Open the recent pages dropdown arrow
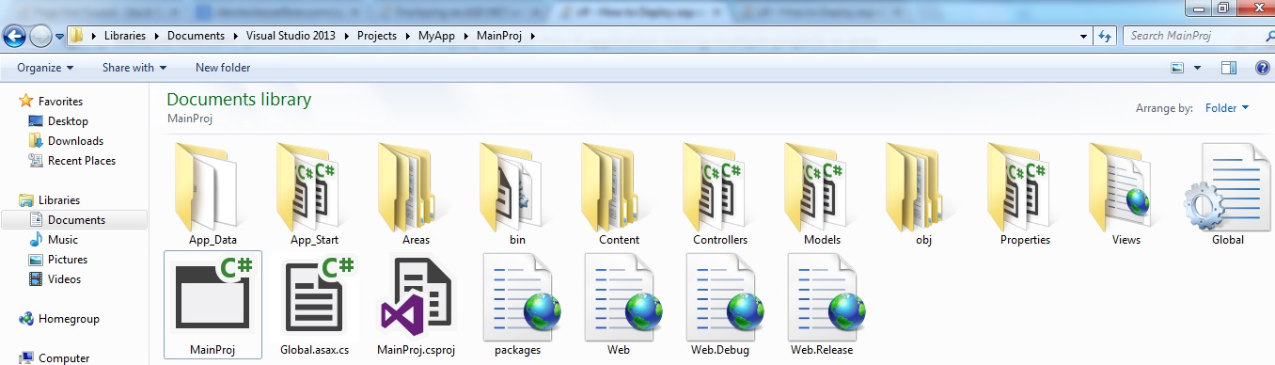 point(60,37)
